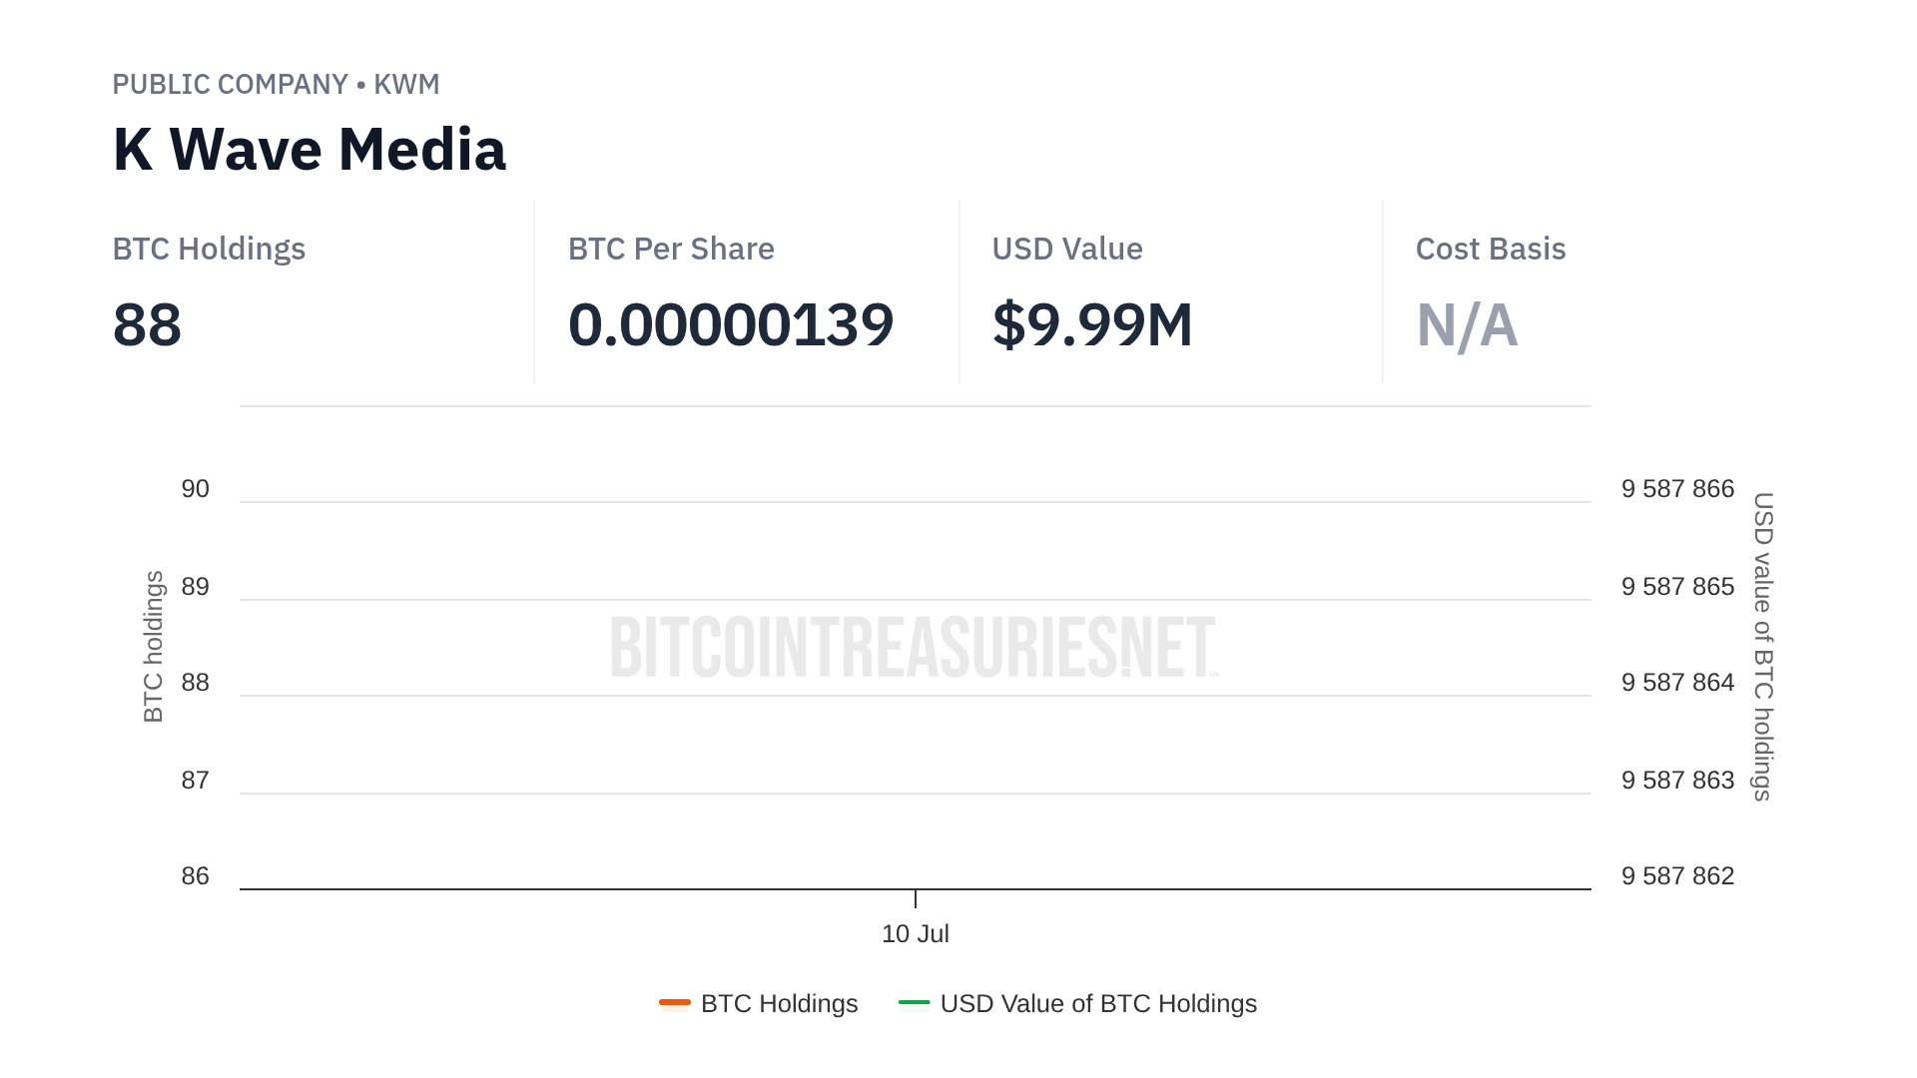Click the 90 tick on BTC holdings axis
Screen dimensions: 1917x1078
coord(195,489)
